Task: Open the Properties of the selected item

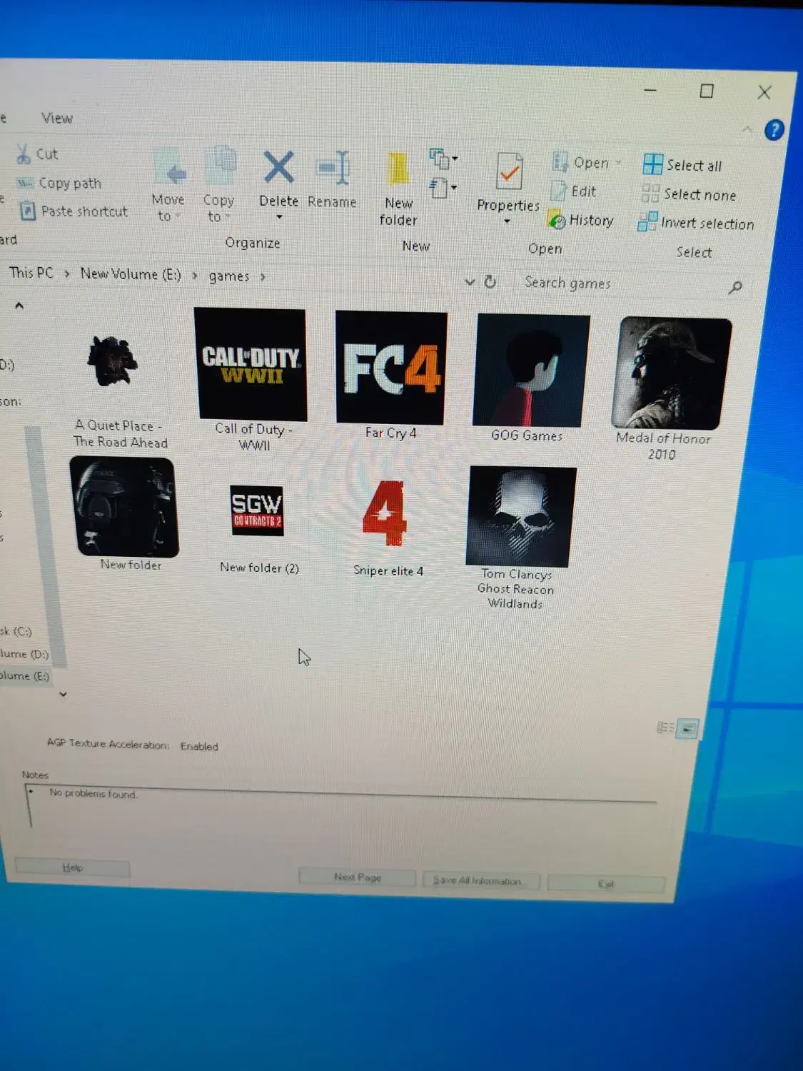Action: click(508, 173)
